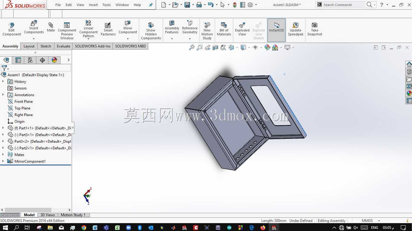This screenshot has width=412, height=231.
Task: Take Snapshot of the model
Action: pos(315,29)
